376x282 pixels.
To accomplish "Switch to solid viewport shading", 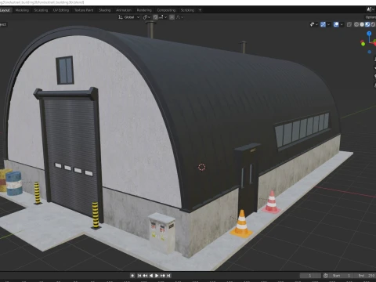I will [x=362, y=24].
